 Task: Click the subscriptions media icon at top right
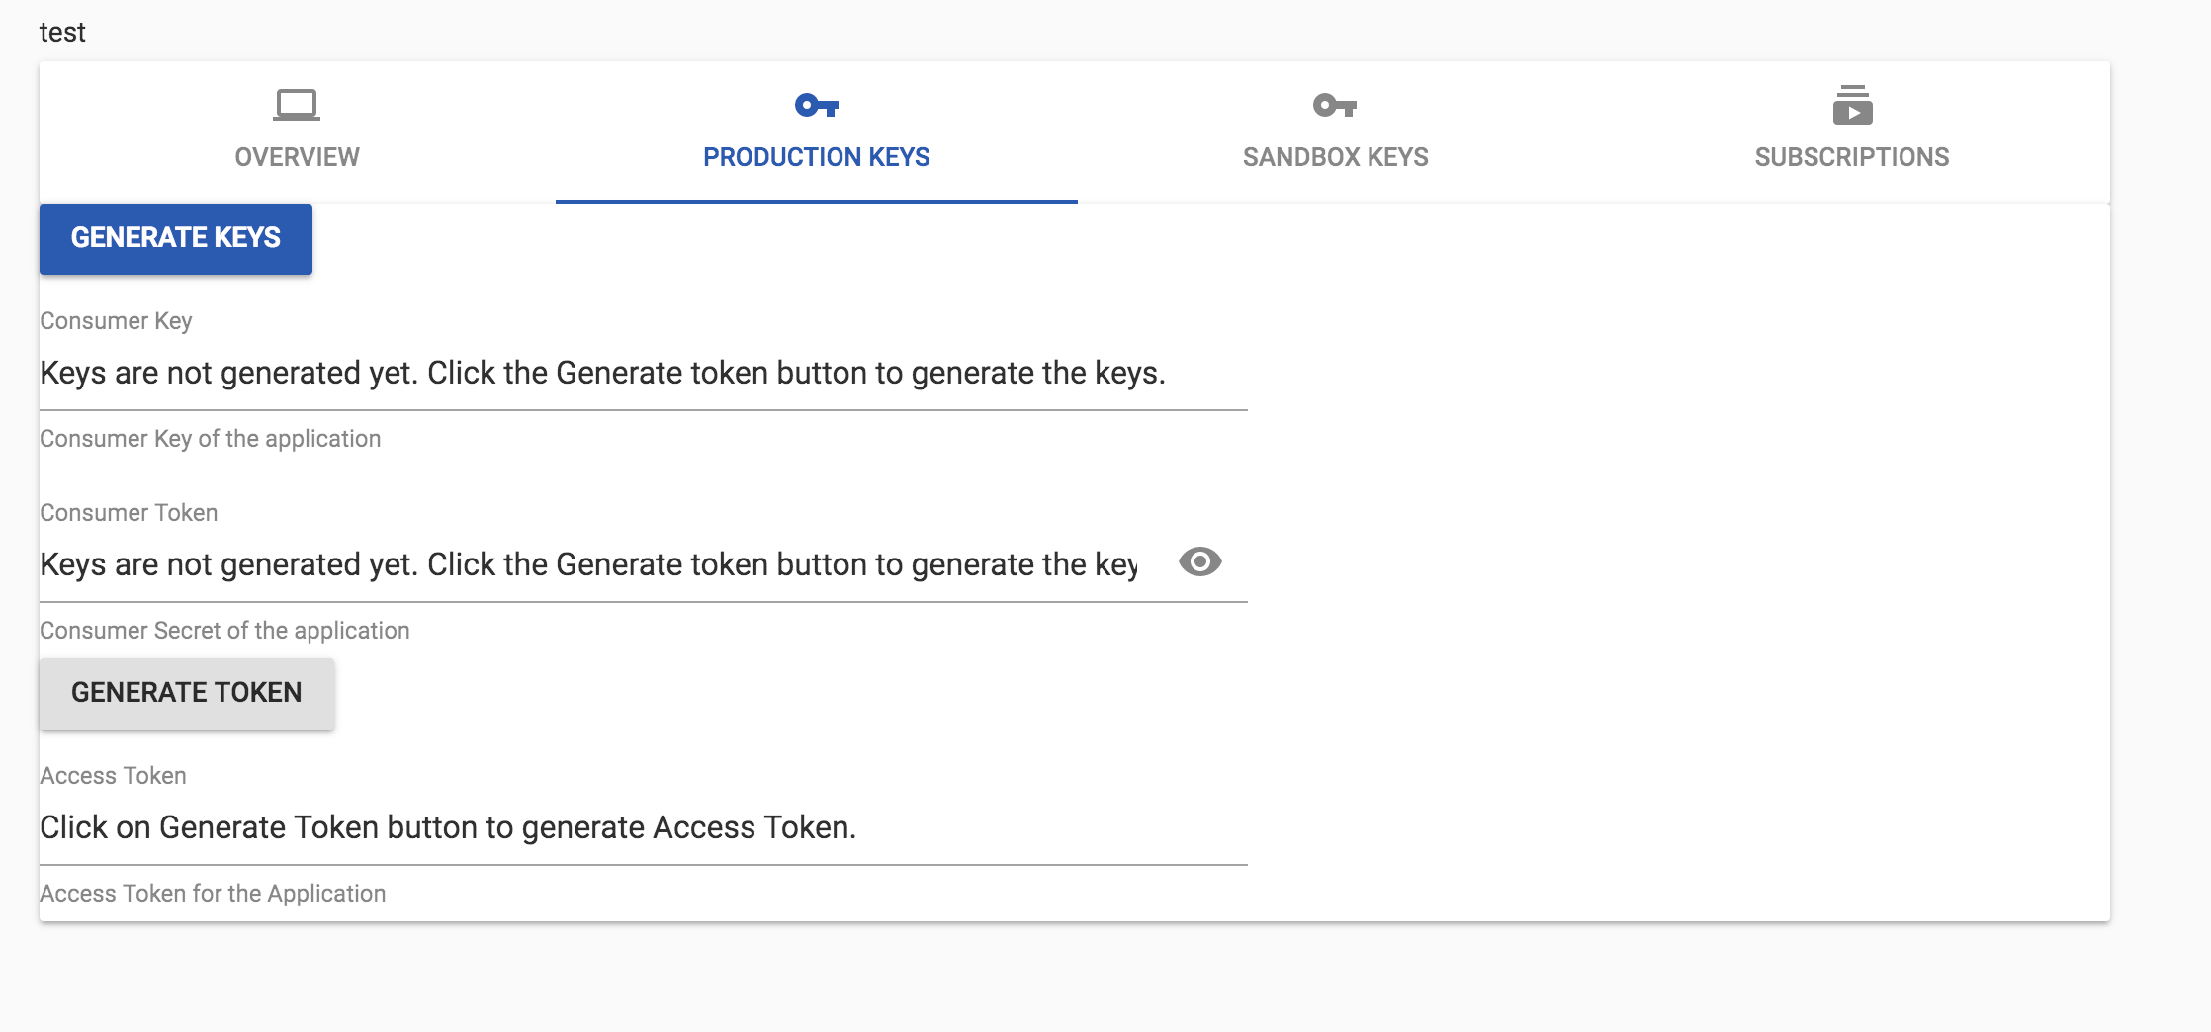coord(1851,107)
